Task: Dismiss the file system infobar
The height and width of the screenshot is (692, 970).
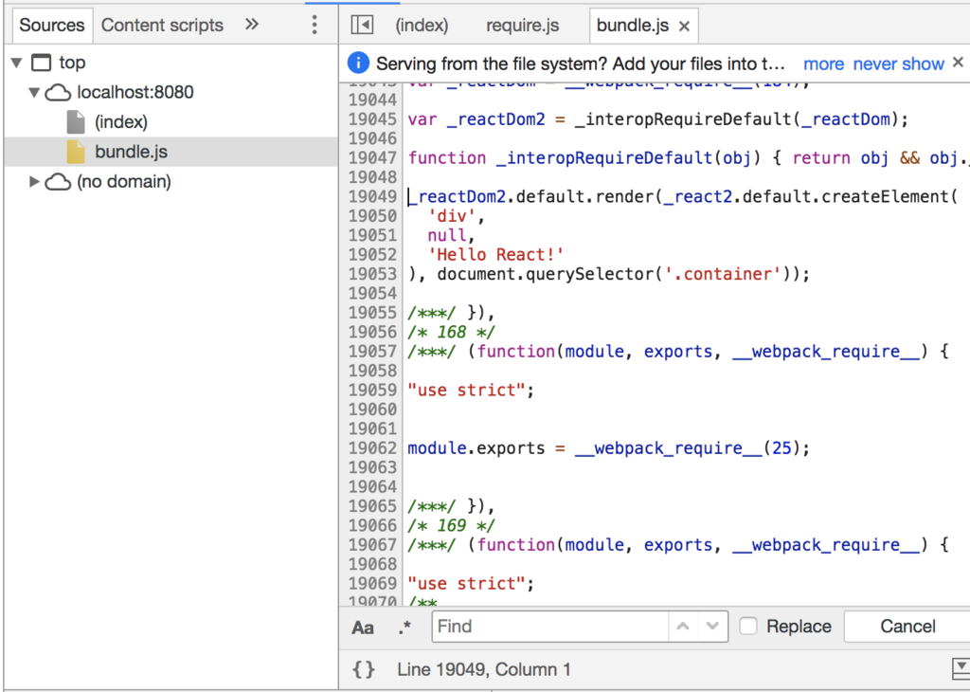Action: point(958,62)
